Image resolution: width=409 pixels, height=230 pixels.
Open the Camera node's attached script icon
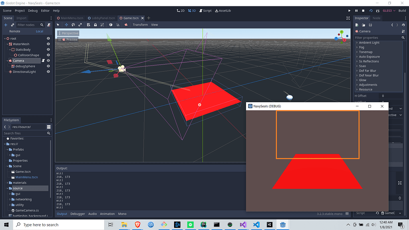pos(43,61)
